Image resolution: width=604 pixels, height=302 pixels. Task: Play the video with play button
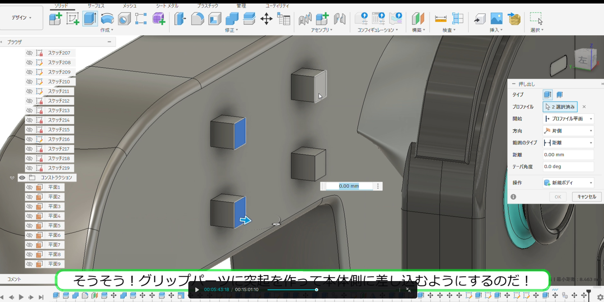[x=197, y=290]
